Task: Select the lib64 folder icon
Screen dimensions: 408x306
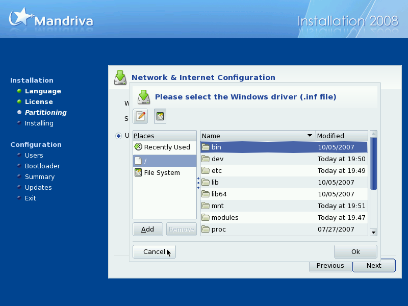Action: (x=206, y=194)
